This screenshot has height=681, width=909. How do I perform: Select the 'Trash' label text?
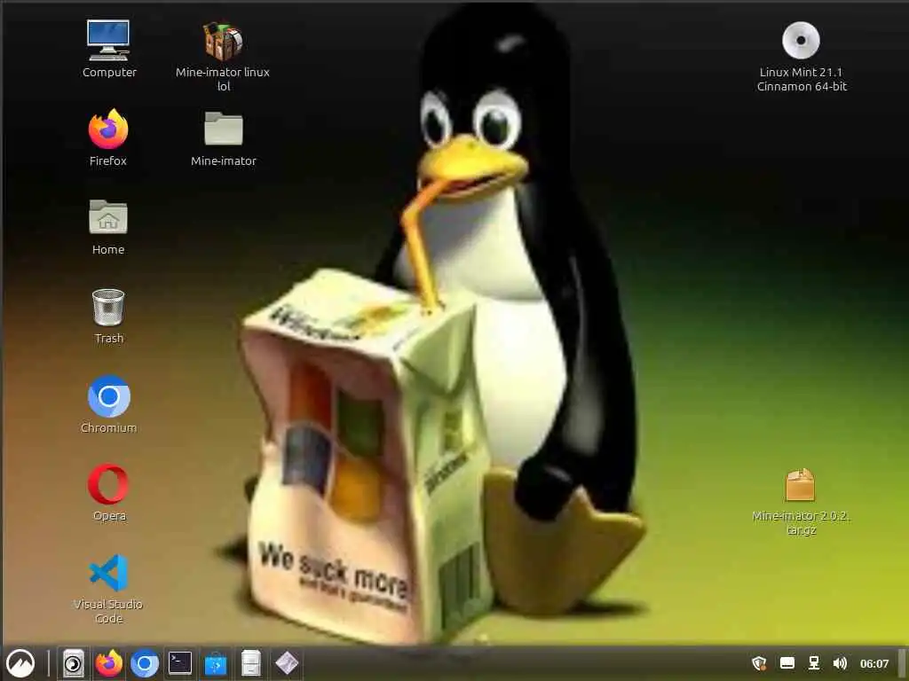(109, 338)
